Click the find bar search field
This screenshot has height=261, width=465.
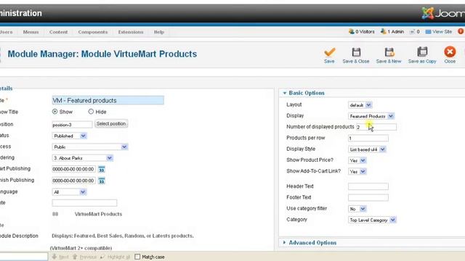point(24,257)
